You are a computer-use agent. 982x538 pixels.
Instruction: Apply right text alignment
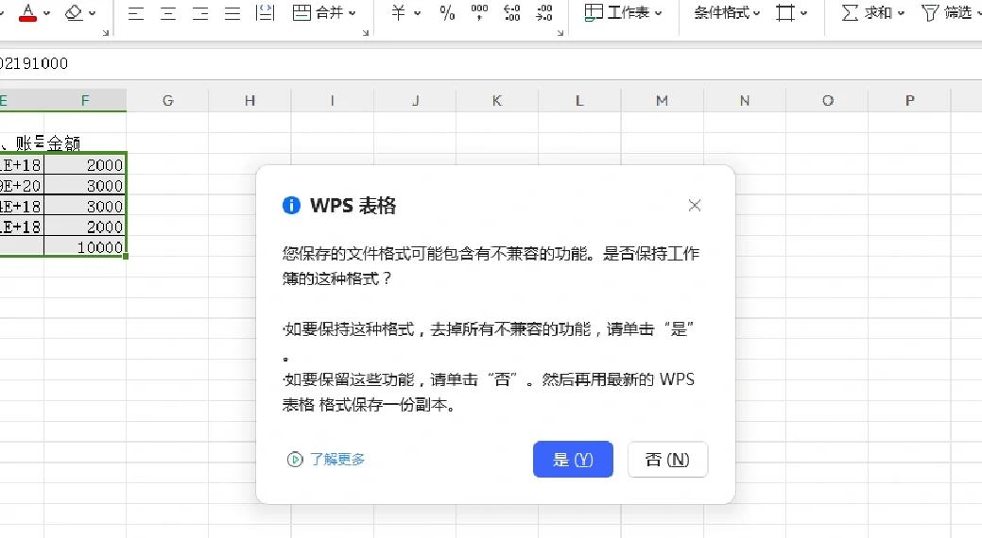click(200, 12)
